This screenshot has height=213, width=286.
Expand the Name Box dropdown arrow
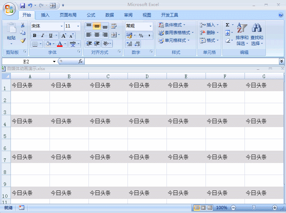(x=54, y=61)
